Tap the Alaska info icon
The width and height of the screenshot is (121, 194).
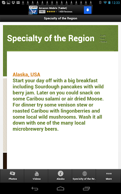pyautogui.click(x=60, y=173)
